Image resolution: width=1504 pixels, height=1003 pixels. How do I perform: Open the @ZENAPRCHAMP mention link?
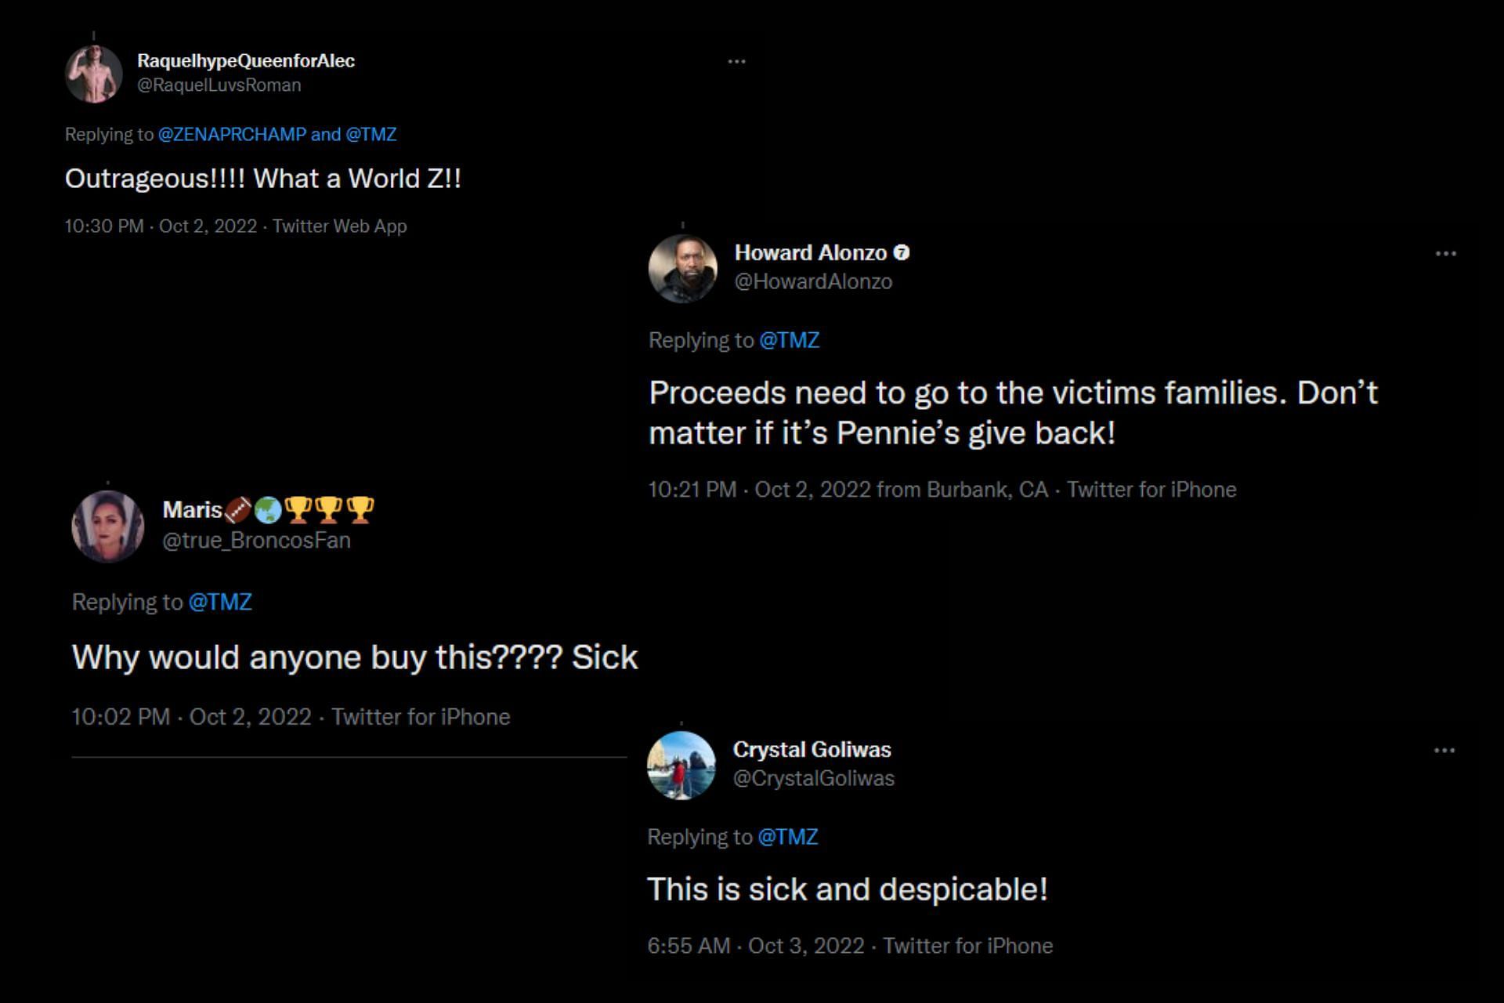pos(232,135)
